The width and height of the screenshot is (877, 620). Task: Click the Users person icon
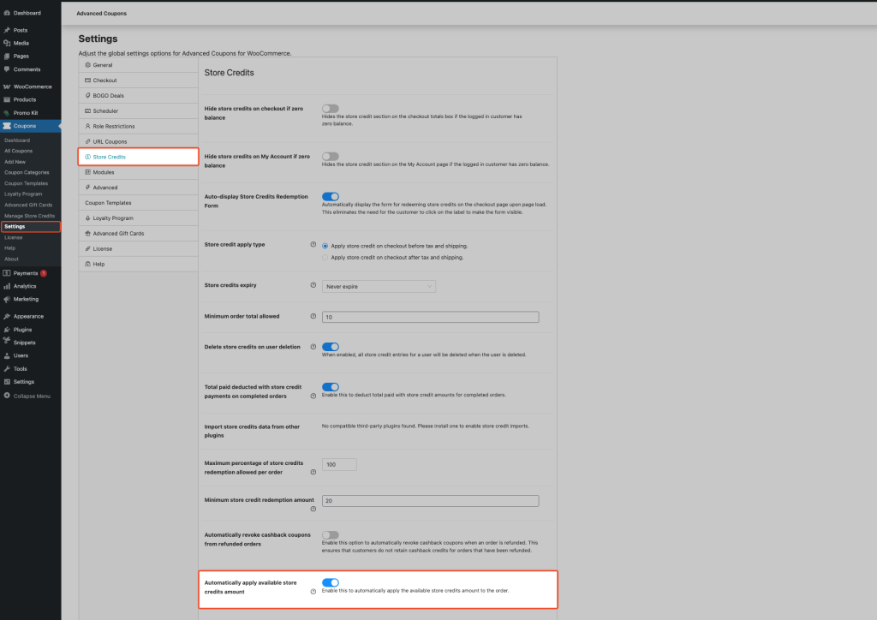(7, 355)
